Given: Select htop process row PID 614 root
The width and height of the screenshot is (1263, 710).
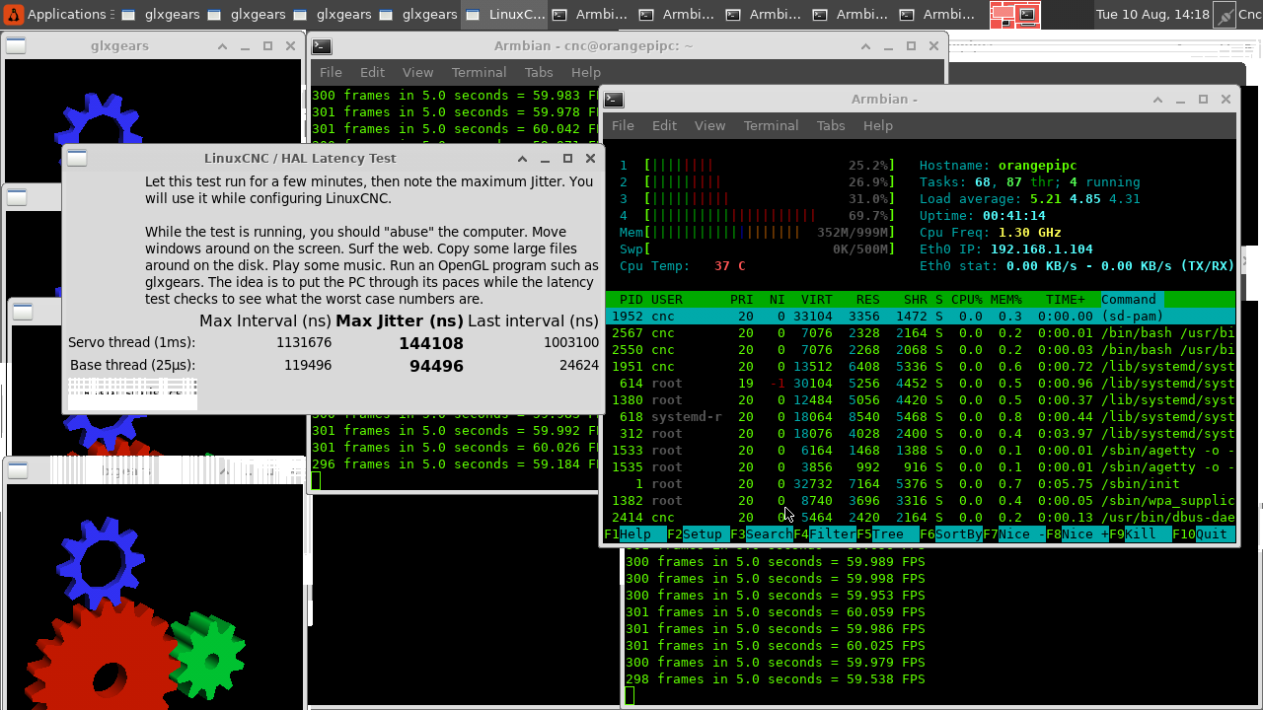Looking at the screenshot, I should pyautogui.click(x=920, y=383).
